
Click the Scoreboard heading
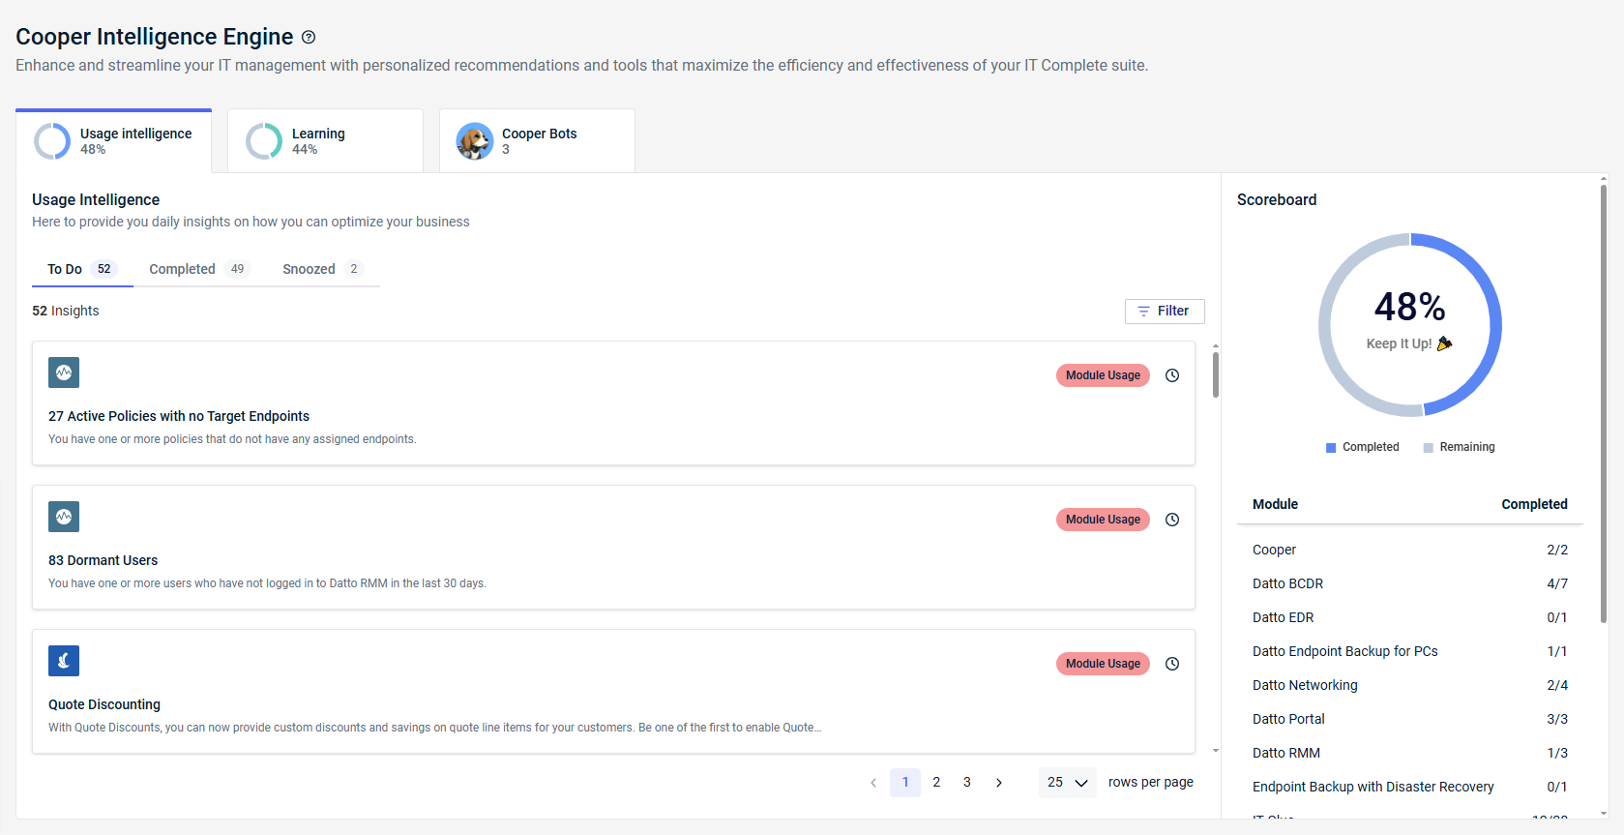click(x=1277, y=199)
